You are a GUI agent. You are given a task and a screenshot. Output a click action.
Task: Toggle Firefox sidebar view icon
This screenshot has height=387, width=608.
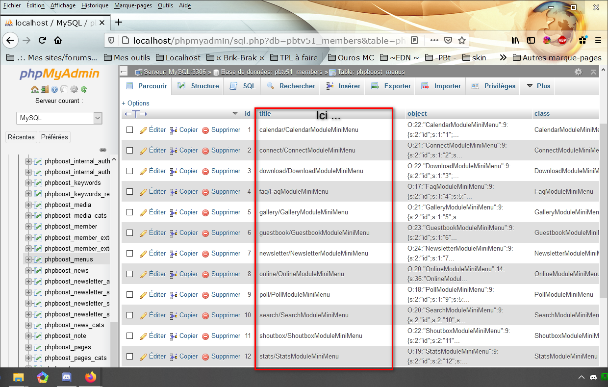pos(531,40)
